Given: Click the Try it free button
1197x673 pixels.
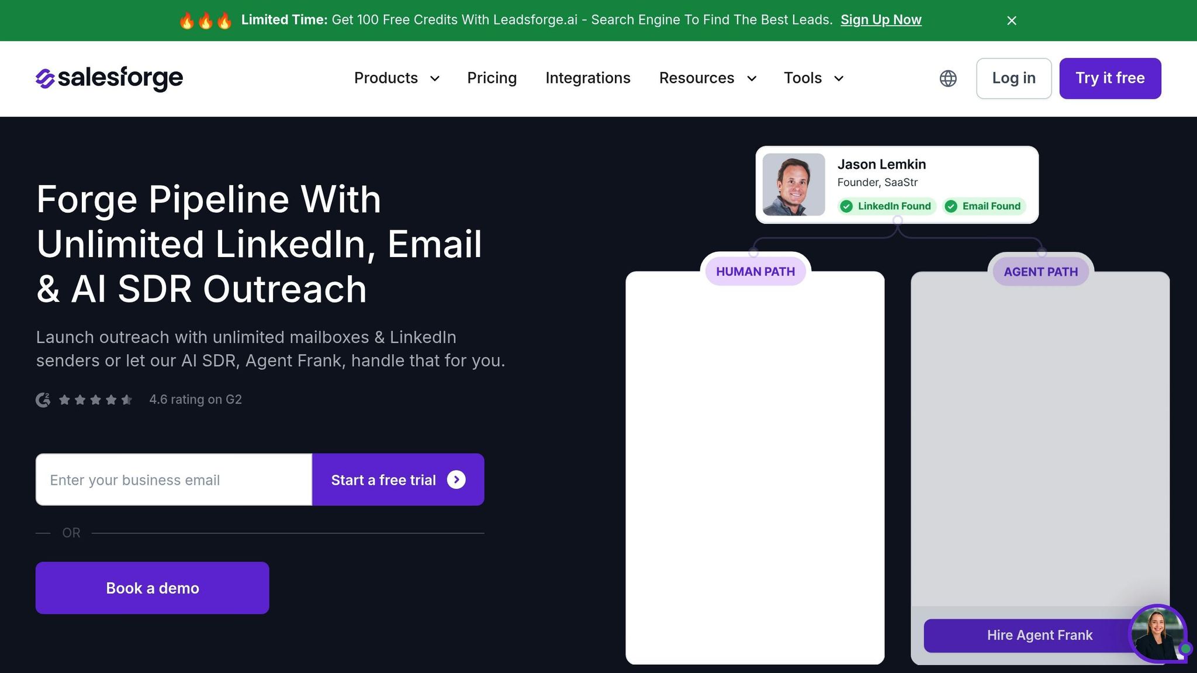Looking at the screenshot, I should tap(1110, 78).
